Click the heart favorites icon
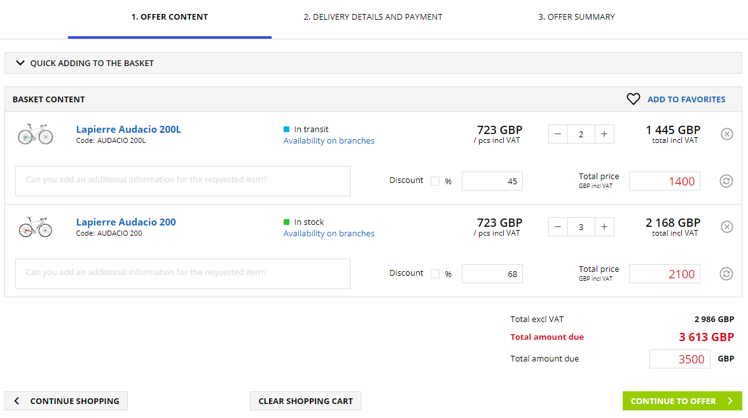Screen dimensions: 748x418 (x=633, y=99)
